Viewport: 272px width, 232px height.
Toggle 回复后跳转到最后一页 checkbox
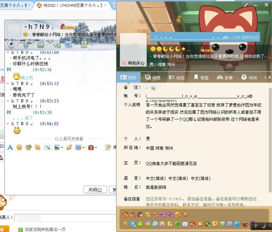(x=21, y=230)
